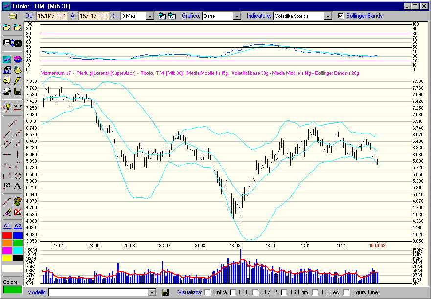The height and width of the screenshot is (299, 431).
Task: Click the next-title folder icon with right arrow
Action: pos(18,27)
